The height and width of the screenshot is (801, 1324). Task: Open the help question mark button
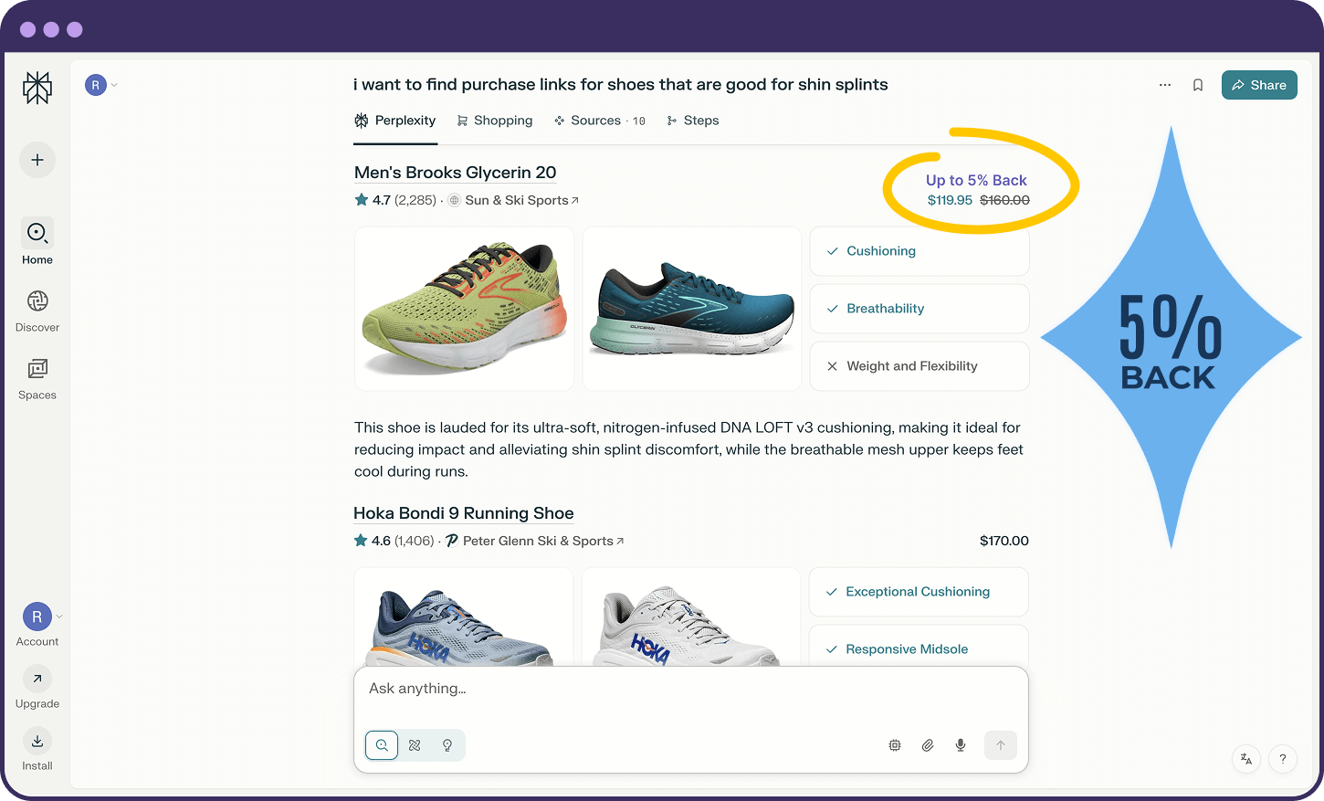point(1283,758)
